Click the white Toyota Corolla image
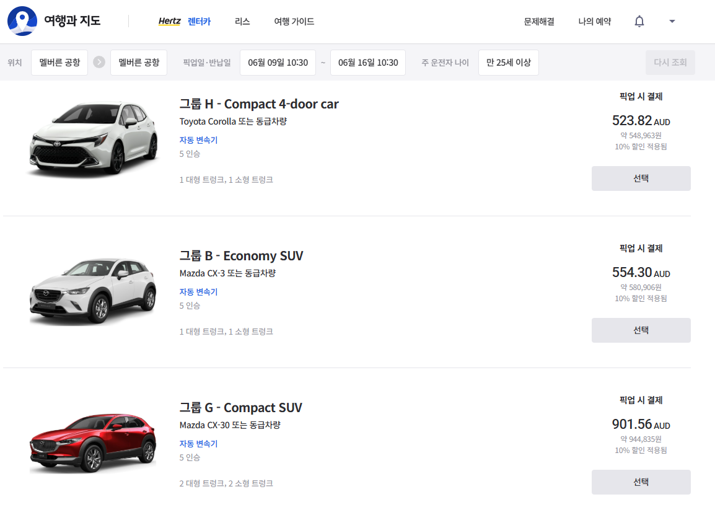Viewport: 715px width, 515px height. 93,139
